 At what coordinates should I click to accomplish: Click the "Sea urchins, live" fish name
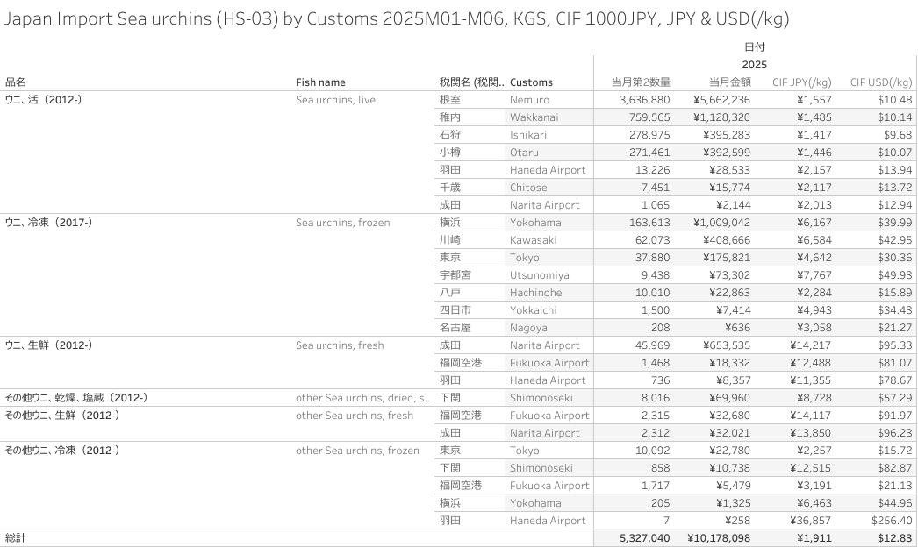pos(335,100)
